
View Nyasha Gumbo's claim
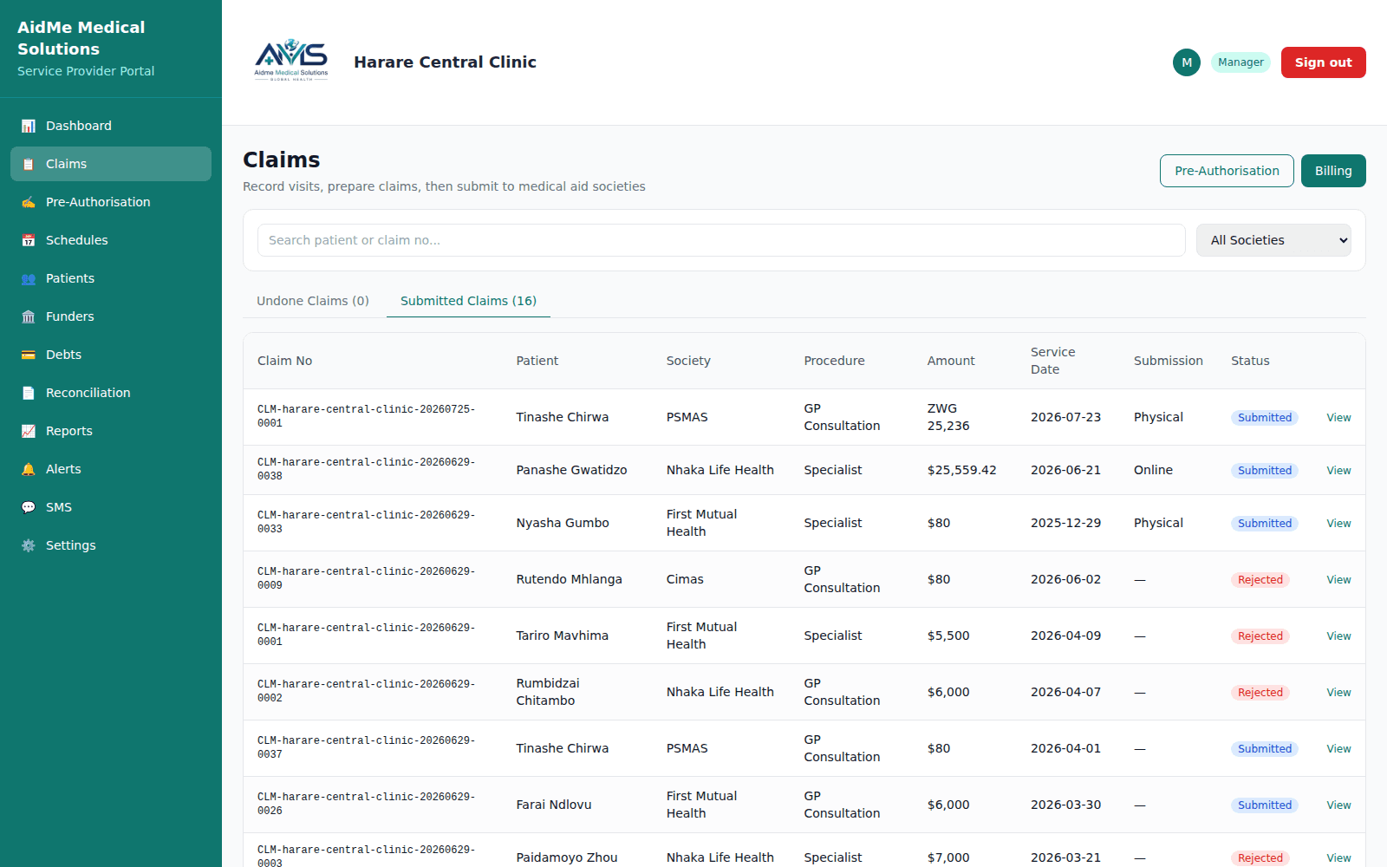click(1338, 523)
